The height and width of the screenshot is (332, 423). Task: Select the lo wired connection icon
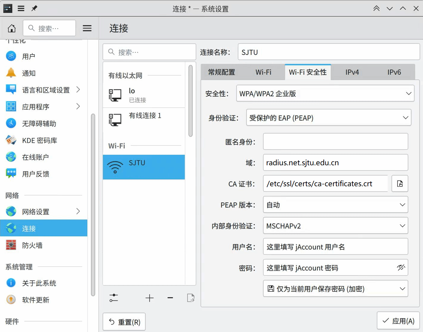(115, 95)
